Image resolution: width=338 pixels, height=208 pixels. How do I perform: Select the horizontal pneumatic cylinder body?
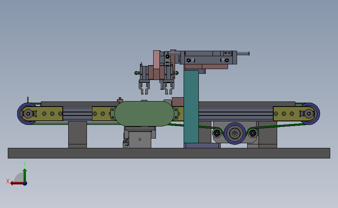pos(209,57)
